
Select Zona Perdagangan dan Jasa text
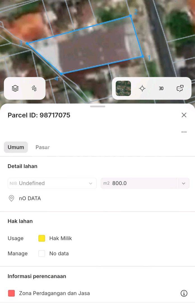54,293
